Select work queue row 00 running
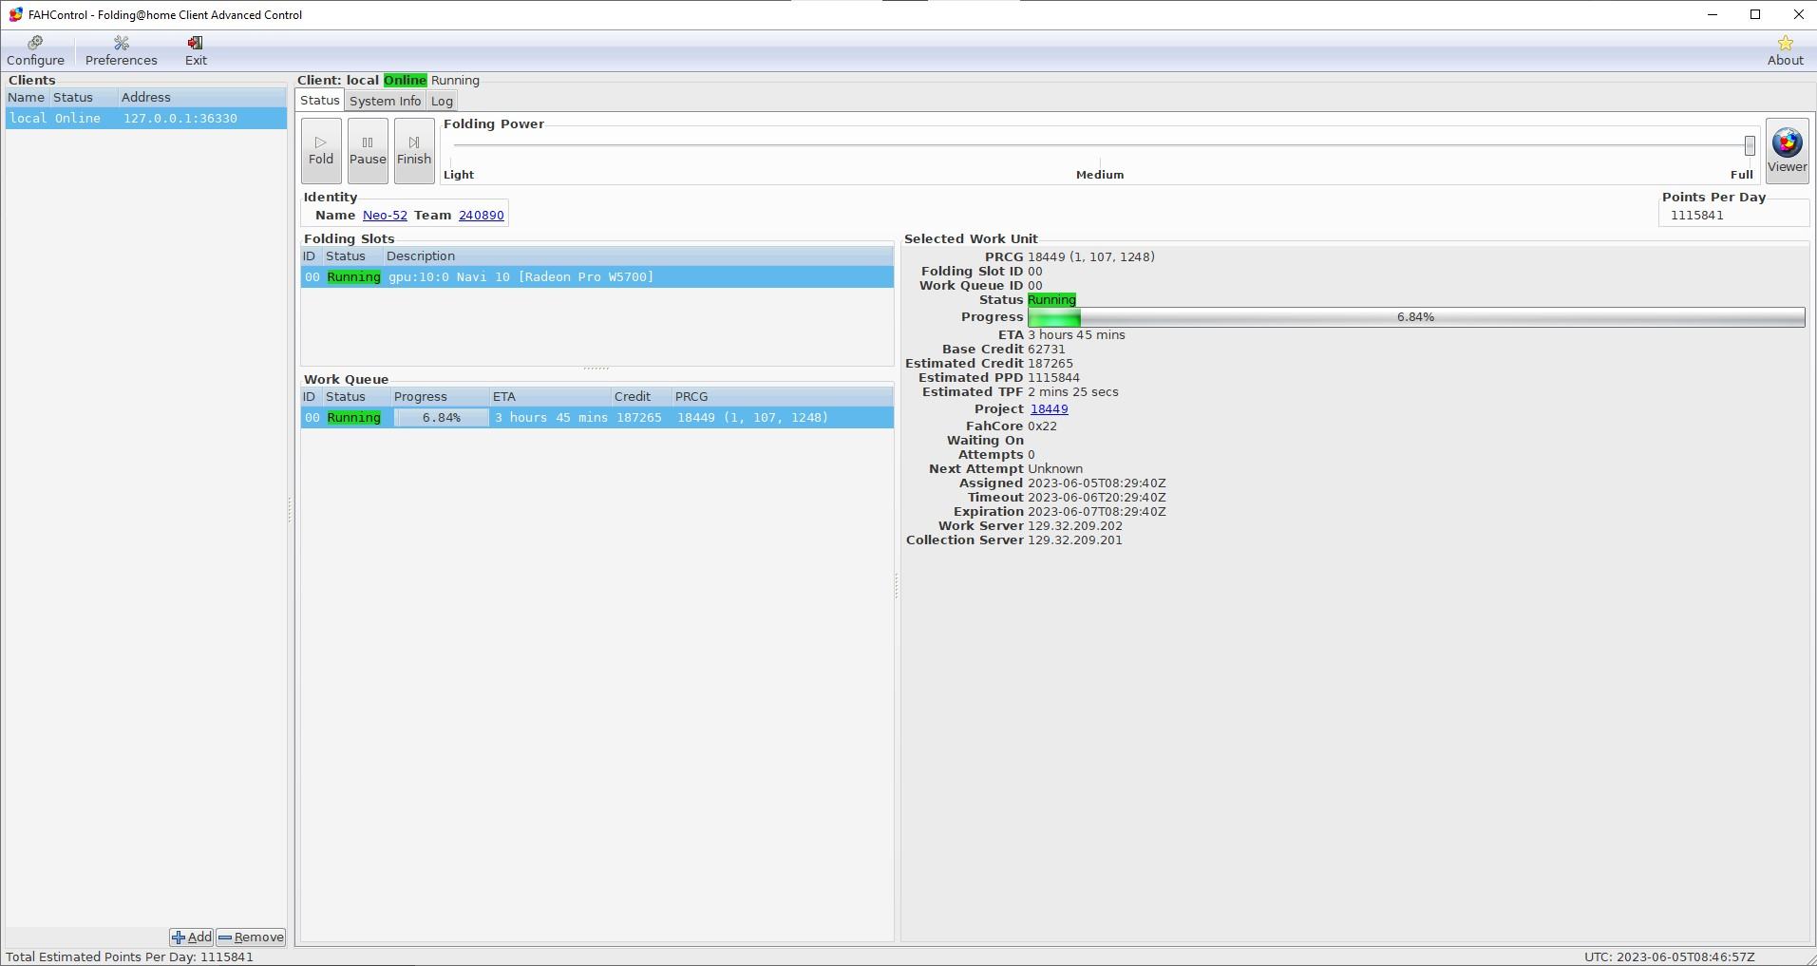 pos(597,418)
